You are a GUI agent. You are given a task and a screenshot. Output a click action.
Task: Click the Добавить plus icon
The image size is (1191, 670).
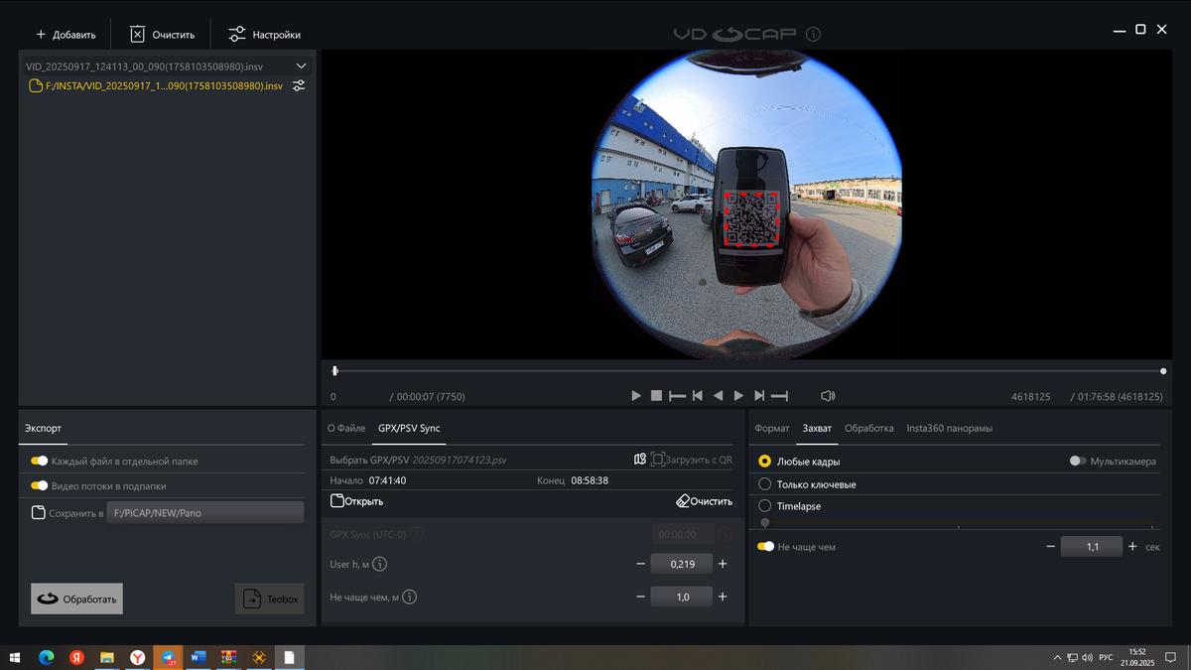(41, 35)
